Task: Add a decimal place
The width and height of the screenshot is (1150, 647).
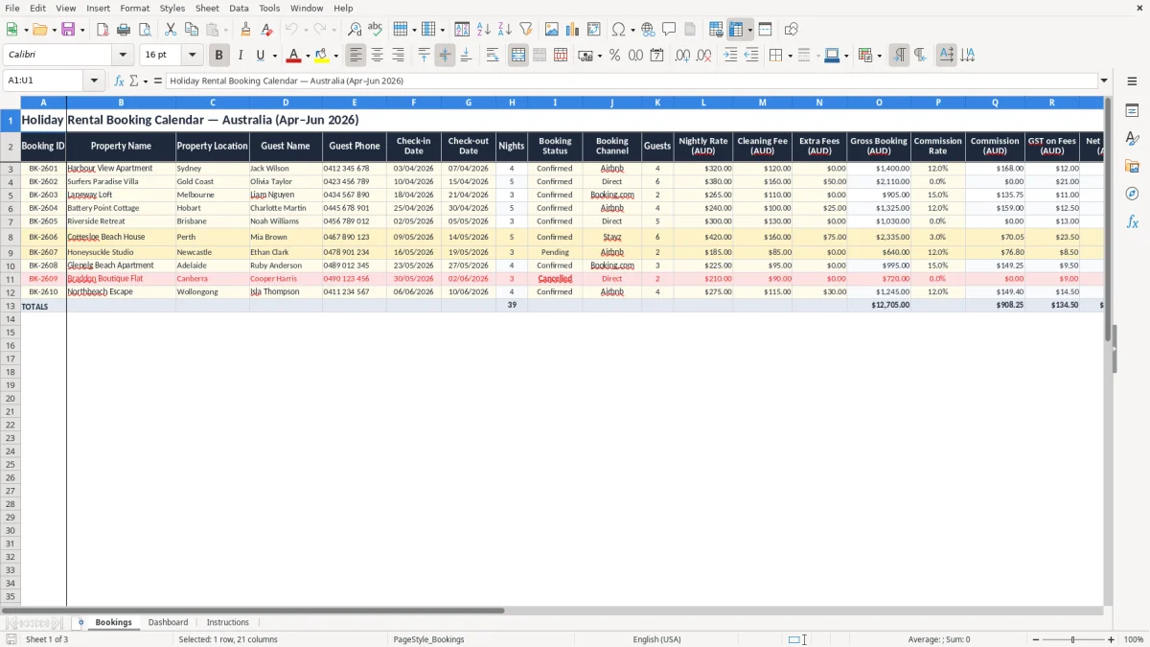Action: click(x=683, y=56)
